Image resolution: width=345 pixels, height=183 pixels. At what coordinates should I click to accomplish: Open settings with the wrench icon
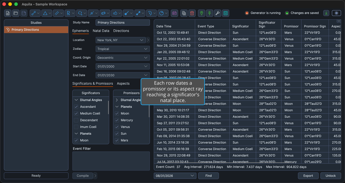(218, 13)
